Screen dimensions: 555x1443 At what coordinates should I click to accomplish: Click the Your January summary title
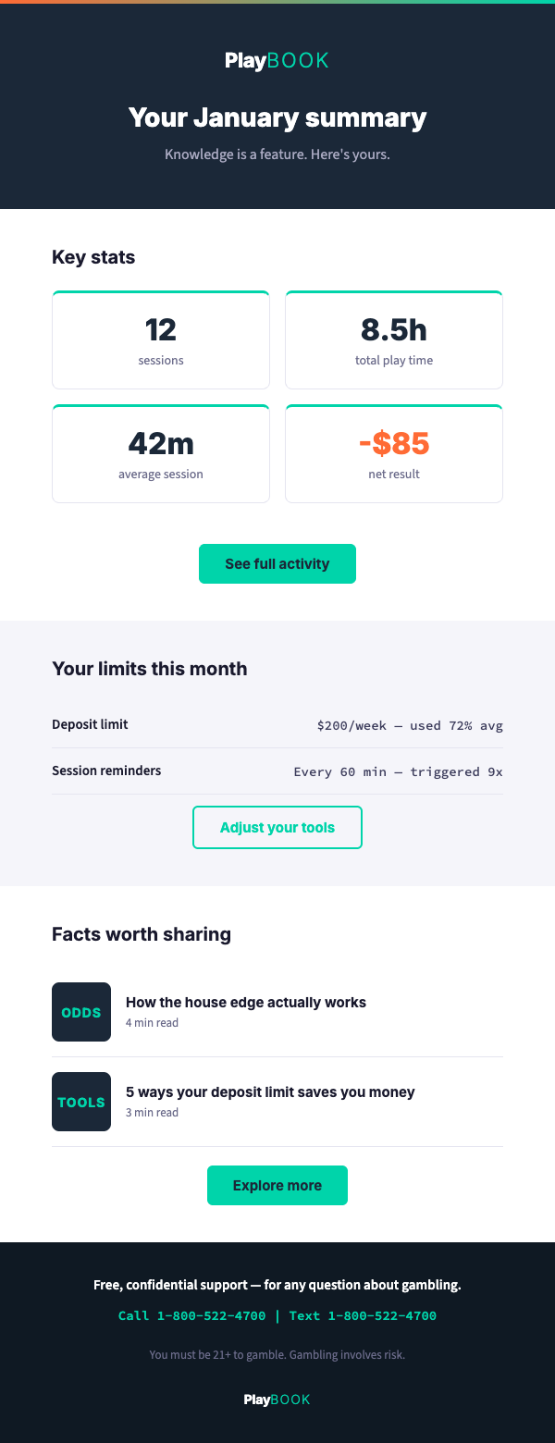coord(277,117)
